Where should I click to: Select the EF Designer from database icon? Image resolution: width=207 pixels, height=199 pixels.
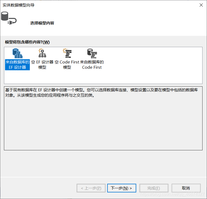(17, 53)
